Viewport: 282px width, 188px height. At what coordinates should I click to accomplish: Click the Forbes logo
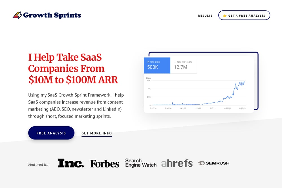[105, 164]
